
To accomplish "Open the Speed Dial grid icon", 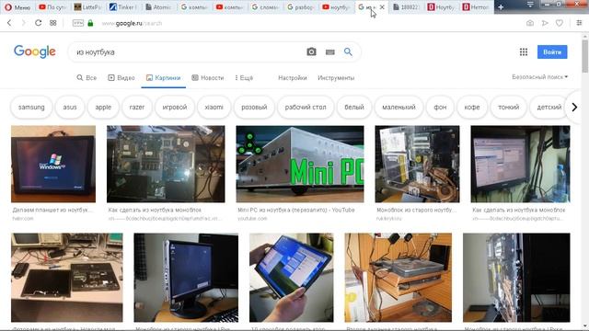I will pyautogui.click(x=53, y=23).
